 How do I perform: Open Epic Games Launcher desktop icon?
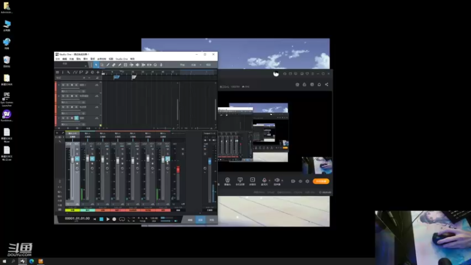pyautogui.click(x=6, y=100)
